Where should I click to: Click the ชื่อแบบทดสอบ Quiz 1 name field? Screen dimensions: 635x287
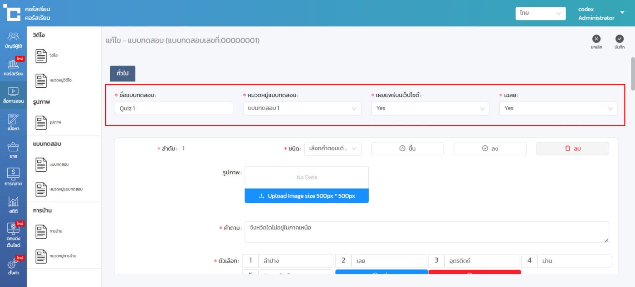click(x=174, y=109)
